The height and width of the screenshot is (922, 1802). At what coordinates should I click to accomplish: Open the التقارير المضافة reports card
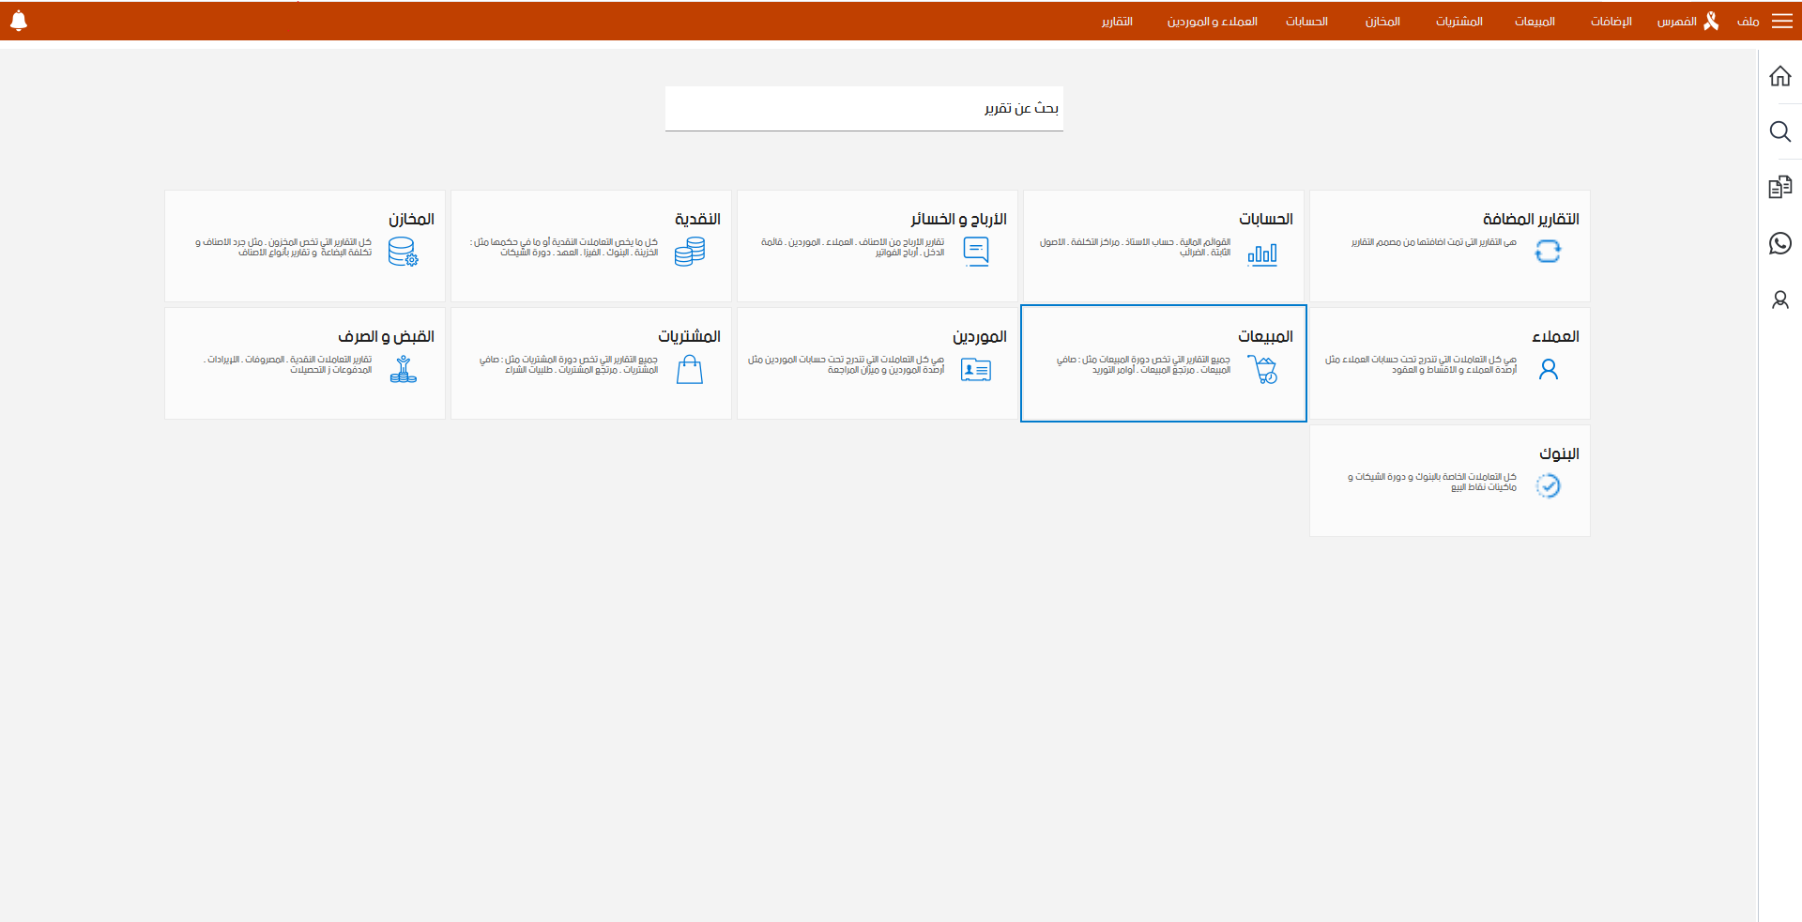pos(1449,245)
